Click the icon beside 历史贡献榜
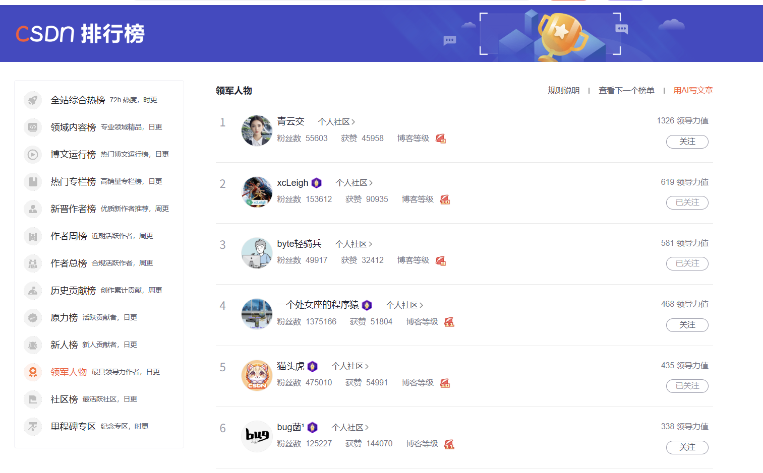 point(33,290)
